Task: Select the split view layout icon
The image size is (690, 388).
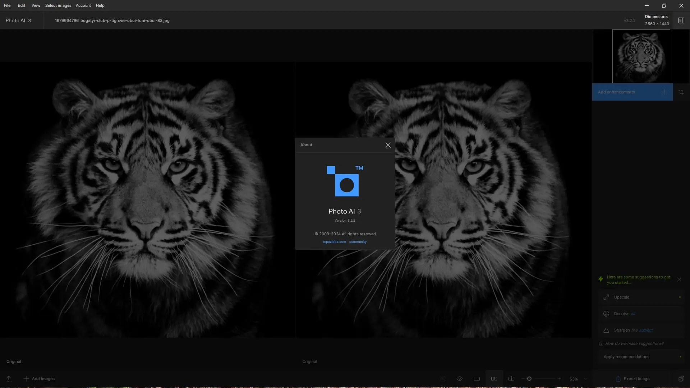Action: [511, 379]
